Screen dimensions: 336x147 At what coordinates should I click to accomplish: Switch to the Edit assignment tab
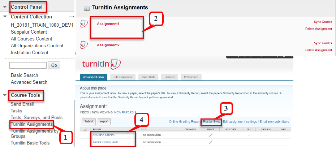121,77
